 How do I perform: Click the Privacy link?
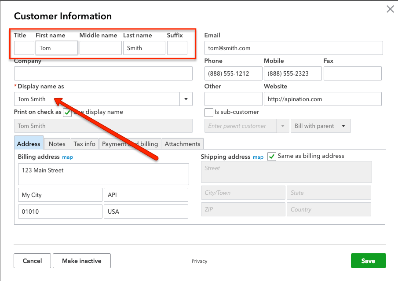[199, 261]
